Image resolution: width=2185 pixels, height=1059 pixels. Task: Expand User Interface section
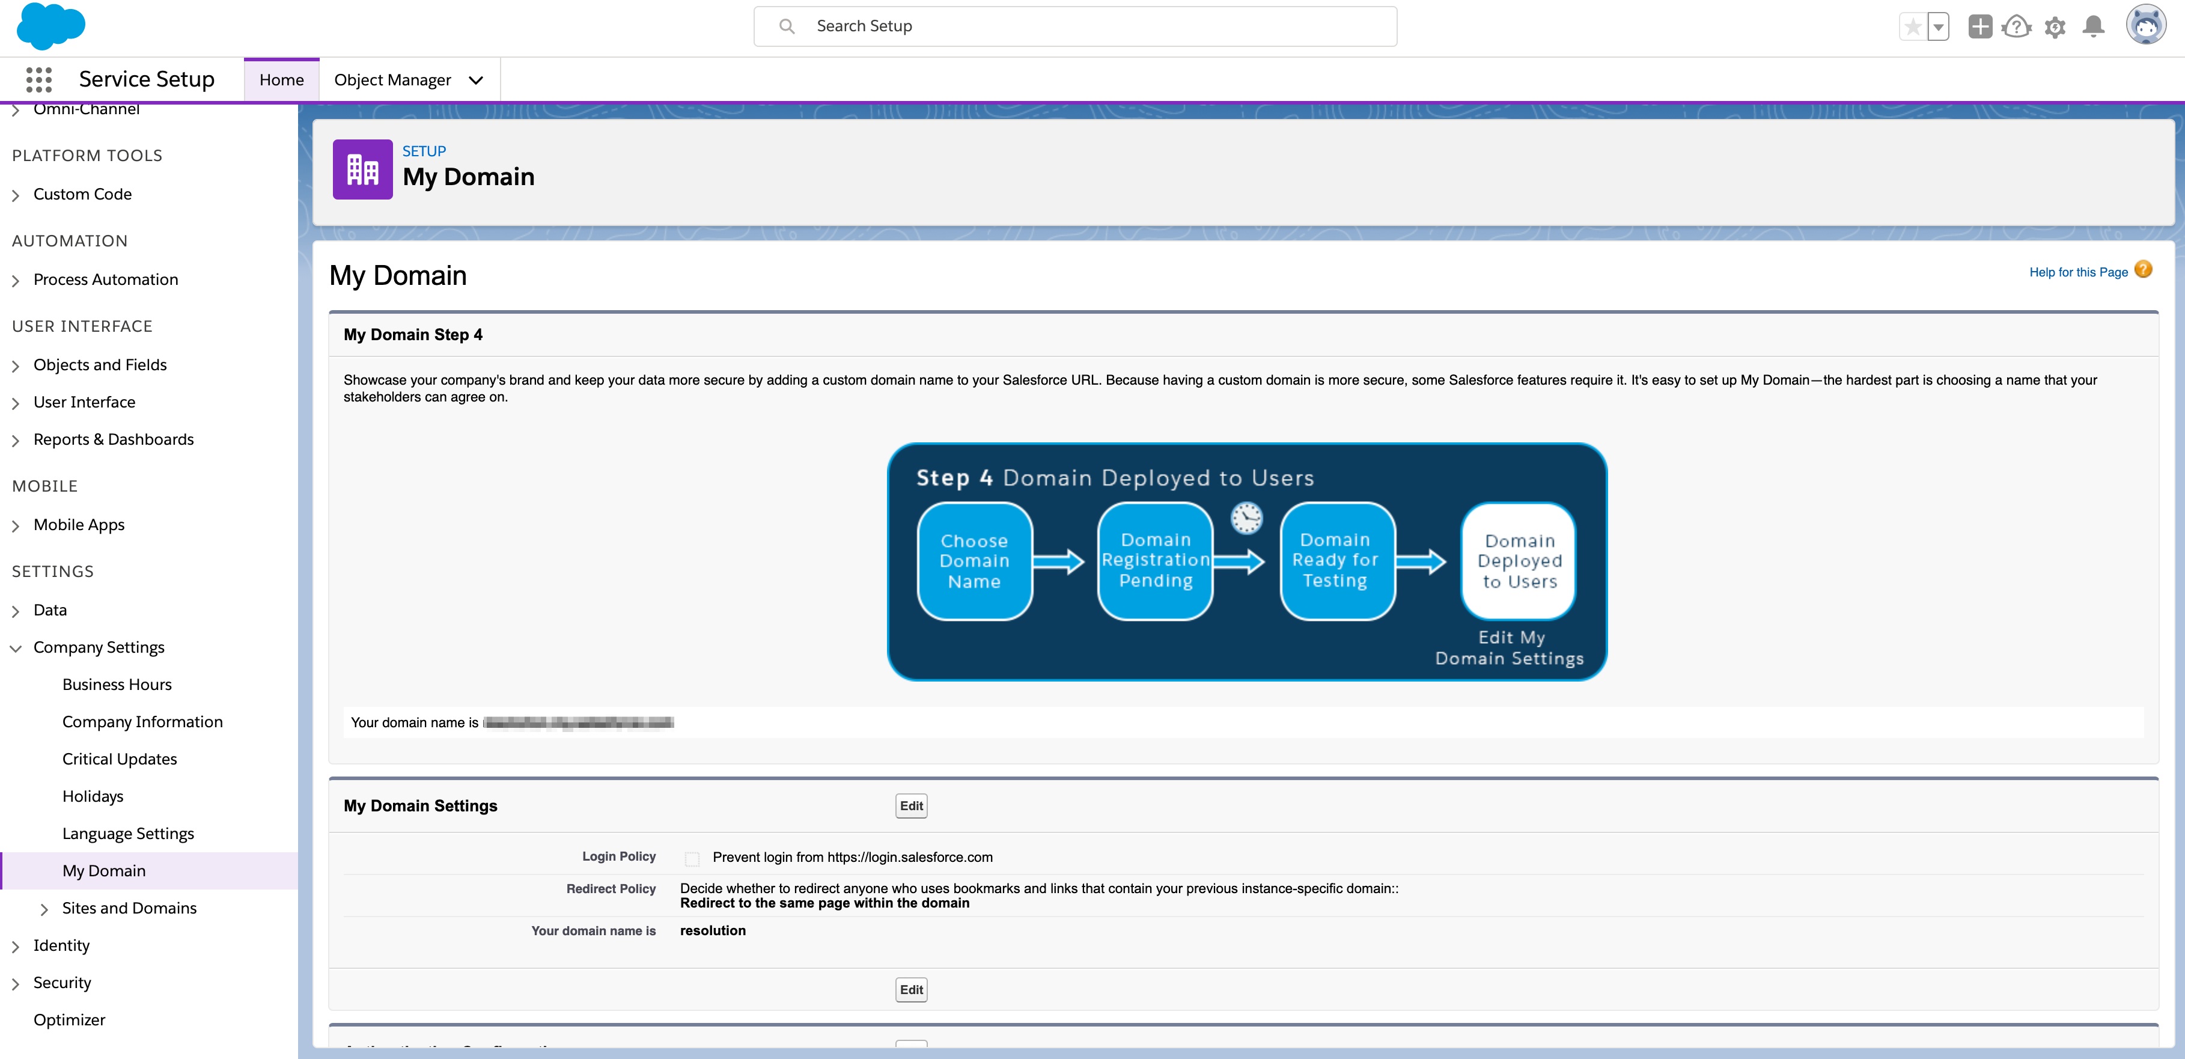[x=16, y=403]
